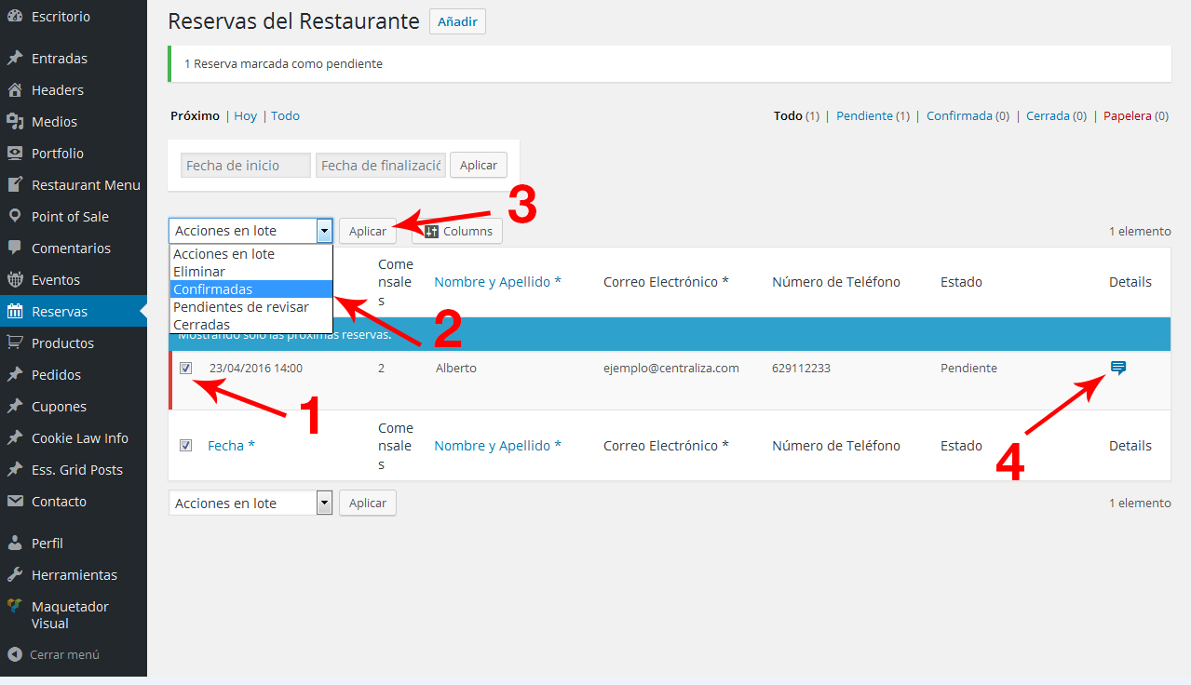Open the details message icon for Alberto's reservation
Viewport: 1191px width, 685px height.
tap(1118, 368)
